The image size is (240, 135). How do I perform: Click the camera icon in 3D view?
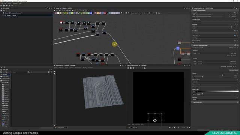[54, 72]
